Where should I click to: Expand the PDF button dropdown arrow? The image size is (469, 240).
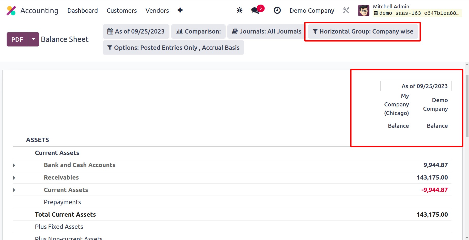(x=34, y=39)
